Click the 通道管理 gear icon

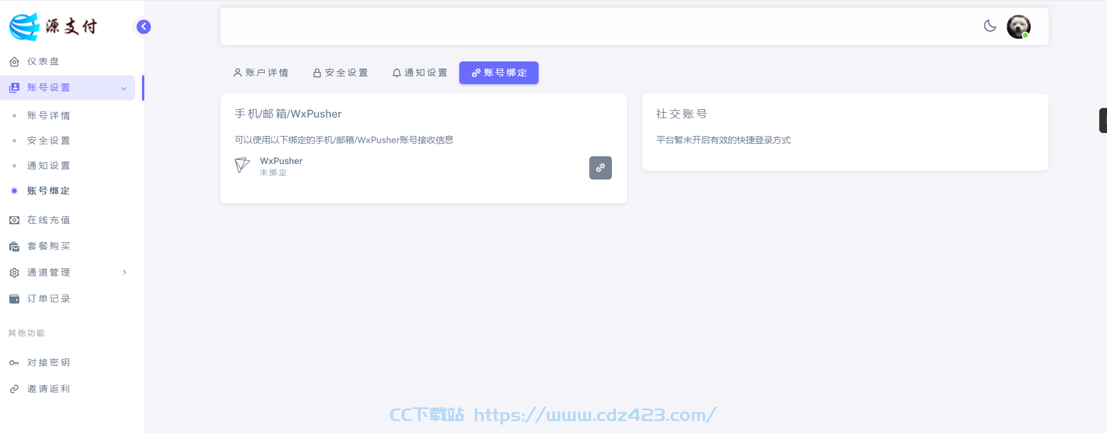coord(14,273)
